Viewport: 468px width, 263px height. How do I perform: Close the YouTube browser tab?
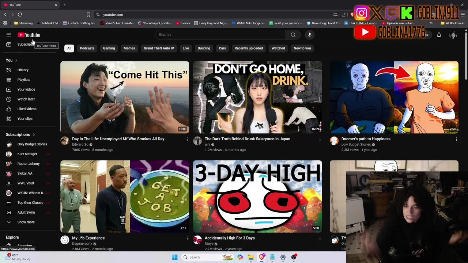pos(56,5)
